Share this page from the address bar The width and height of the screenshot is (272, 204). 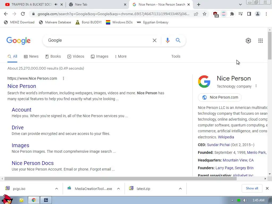tap(196, 14)
